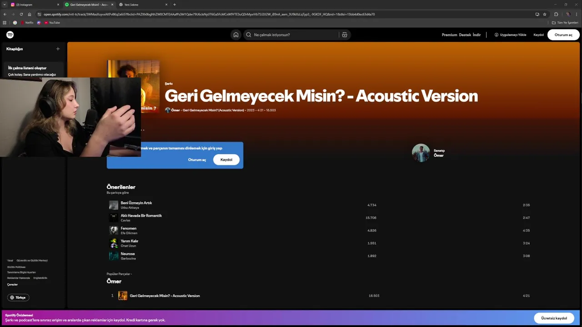Switch to the Yeni Sekme tab
The width and height of the screenshot is (582, 327).
143,5
